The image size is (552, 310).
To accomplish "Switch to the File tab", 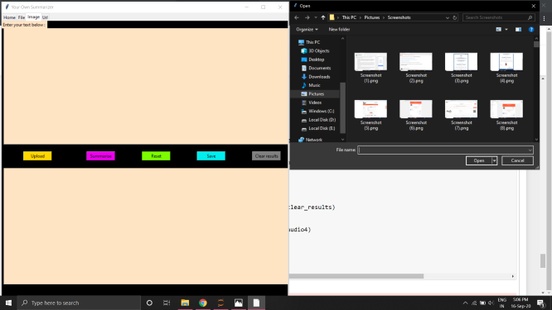I will pos(21,17).
